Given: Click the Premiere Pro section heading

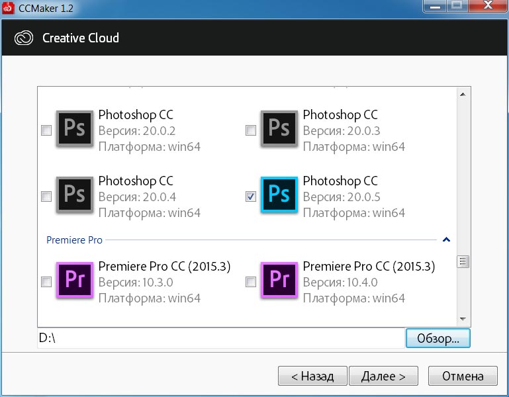Looking at the screenshot, I should [74, 240].
